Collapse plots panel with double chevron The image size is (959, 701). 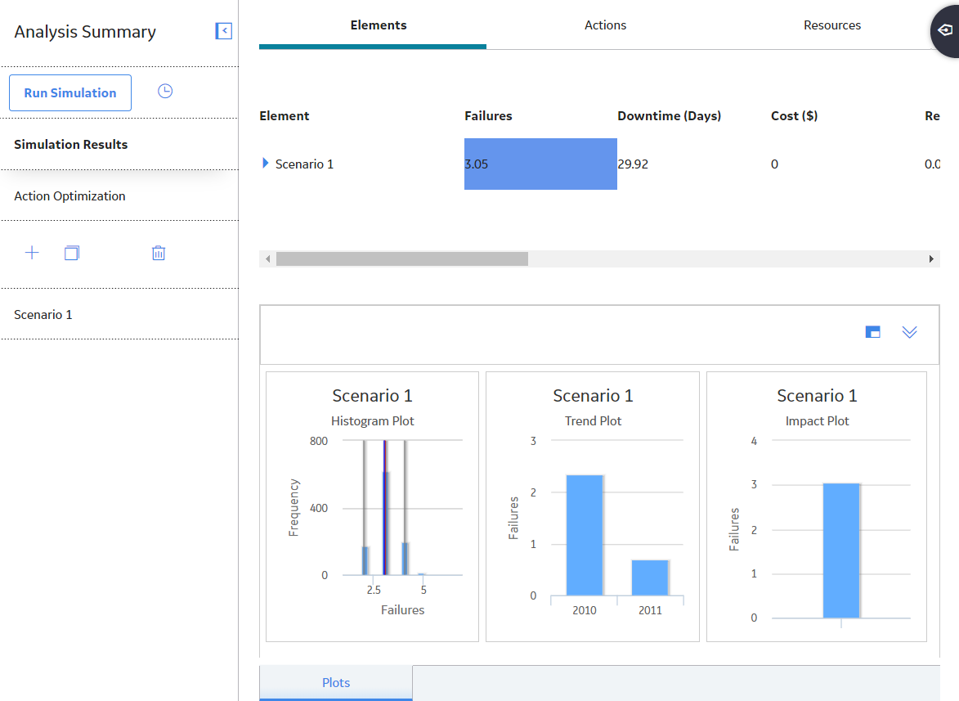pos(909,332)
